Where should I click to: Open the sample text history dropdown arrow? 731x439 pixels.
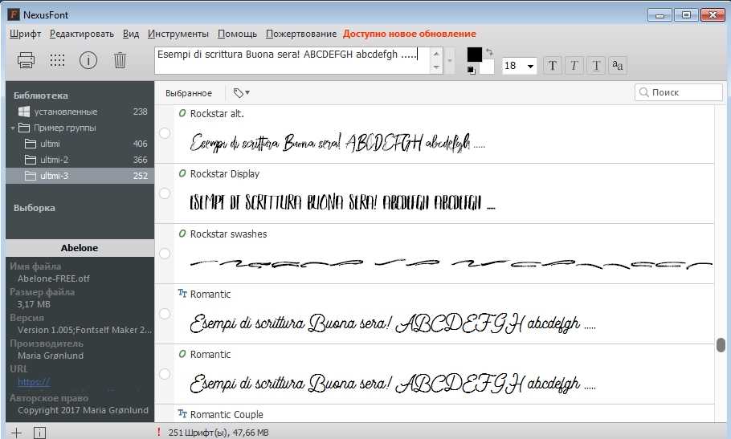pyautogui.click(x=450, y=60)
